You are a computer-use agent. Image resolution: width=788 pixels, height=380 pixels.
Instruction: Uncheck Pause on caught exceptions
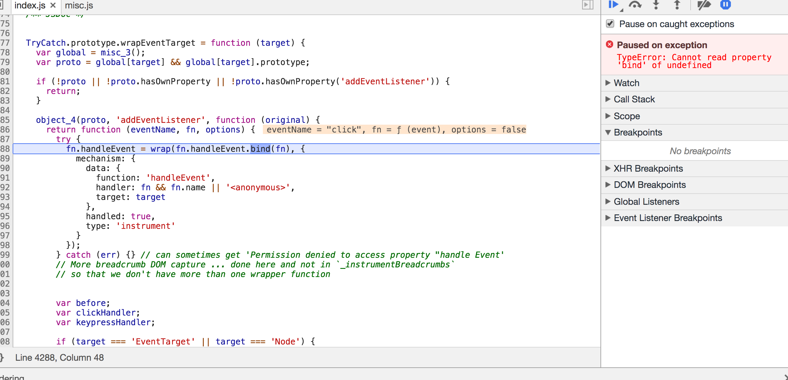pyautogui.click(x=610, y=23)
